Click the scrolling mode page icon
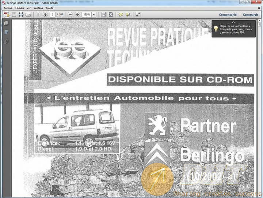This screenshot has height=198, width=263. pyautogui.click(x=104, y=15)
